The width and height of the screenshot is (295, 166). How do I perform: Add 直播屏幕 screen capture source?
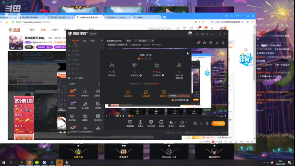130,124
